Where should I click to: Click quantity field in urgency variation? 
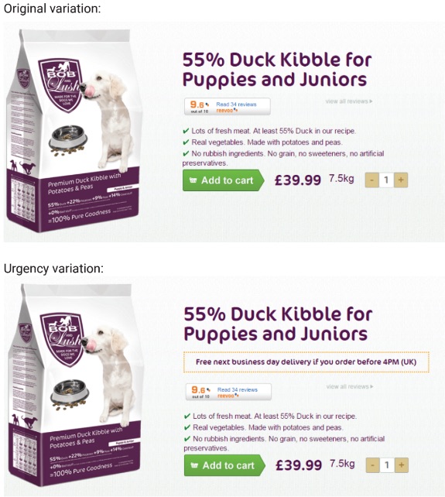tap(387, 465)
